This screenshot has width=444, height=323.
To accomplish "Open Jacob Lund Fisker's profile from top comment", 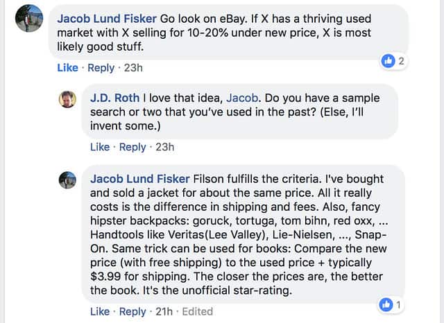I will click(x=107, y=18).
